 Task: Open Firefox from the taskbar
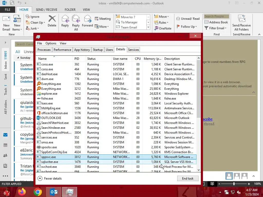point(22,192)
